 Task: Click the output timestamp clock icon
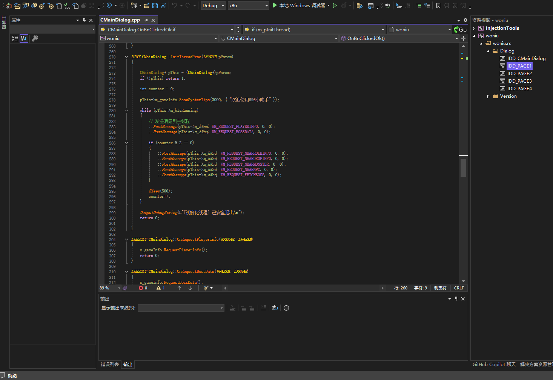coord(286,308)
